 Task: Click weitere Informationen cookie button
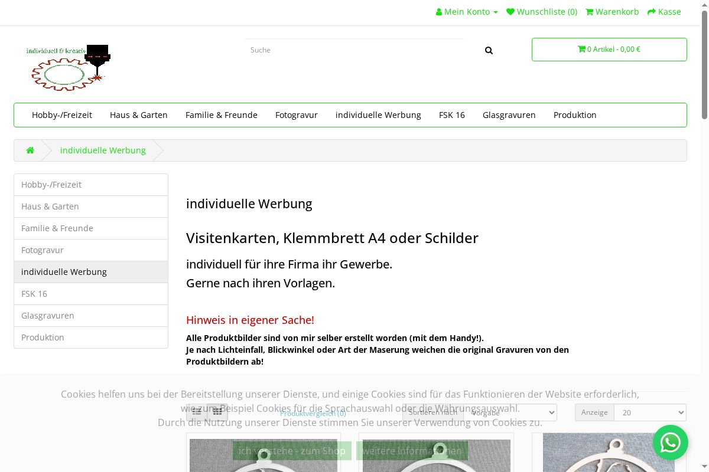(412, 451)
